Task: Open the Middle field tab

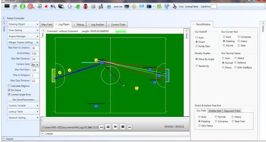Action: (x=215, y=111)
